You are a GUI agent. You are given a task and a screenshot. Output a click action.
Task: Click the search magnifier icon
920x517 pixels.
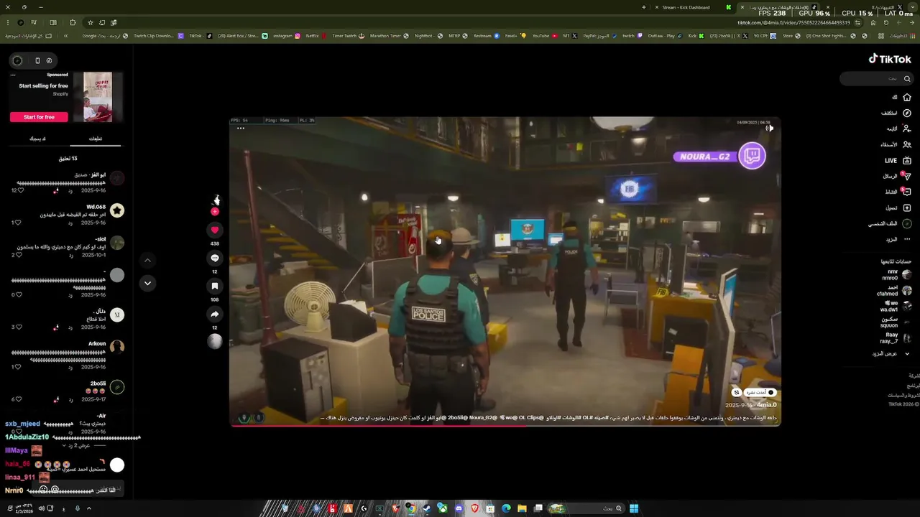pos(907,78)
